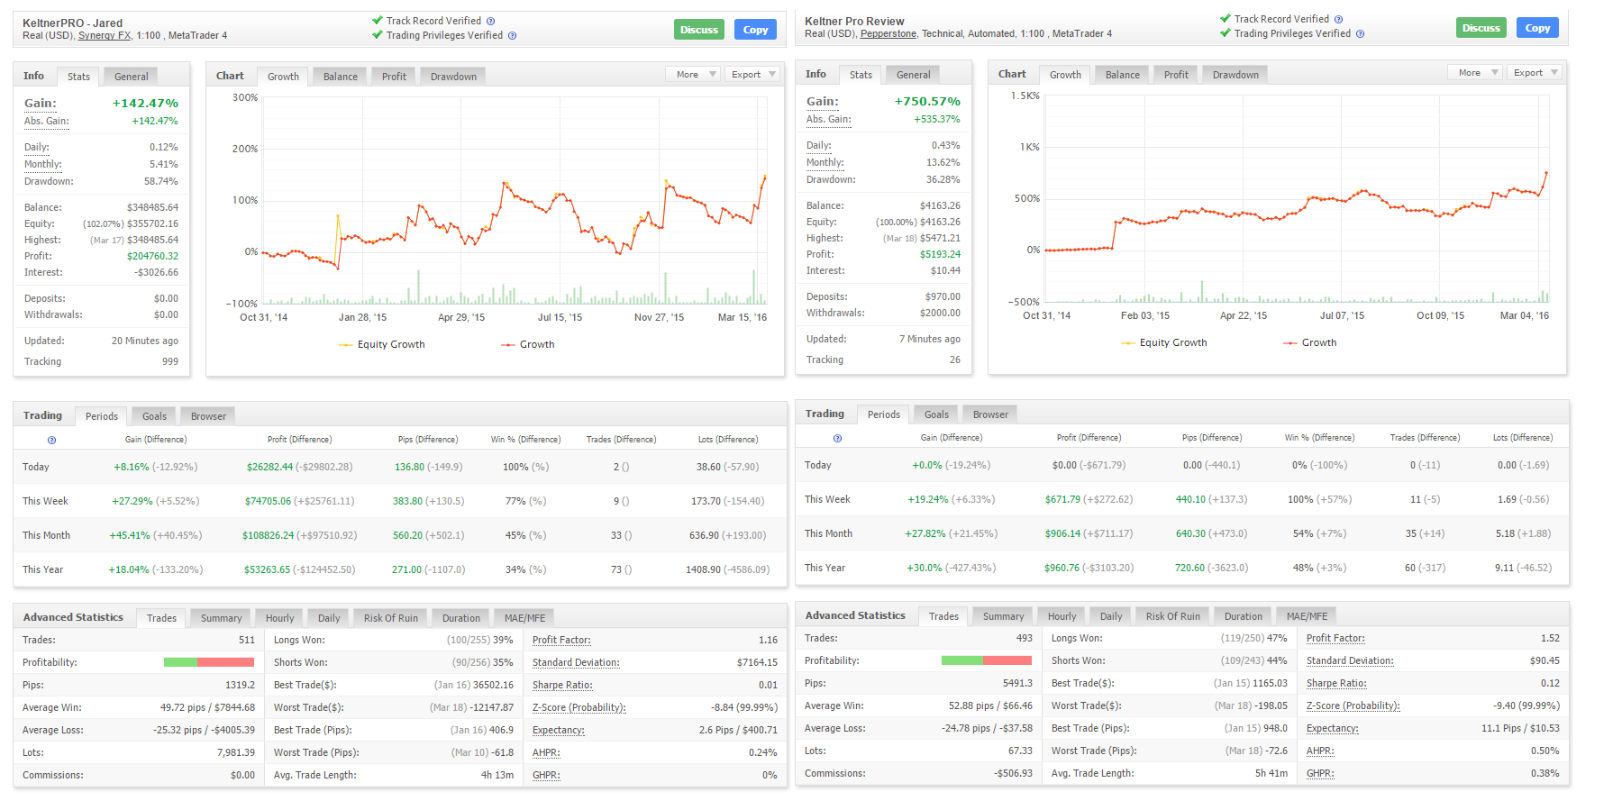The width and height of the screenshot is (1622, 801).
Task: Open Duration tab in Keltner Pro Review Advanced Statistics
Action: click(x=1243, y=616)
